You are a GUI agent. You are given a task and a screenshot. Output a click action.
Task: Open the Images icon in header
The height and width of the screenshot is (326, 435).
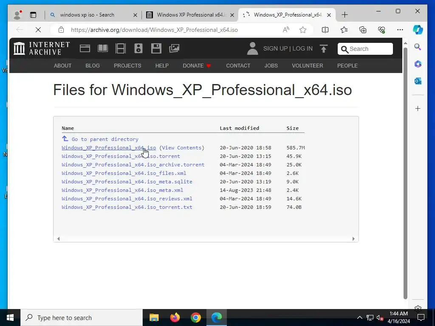point(174,48)
